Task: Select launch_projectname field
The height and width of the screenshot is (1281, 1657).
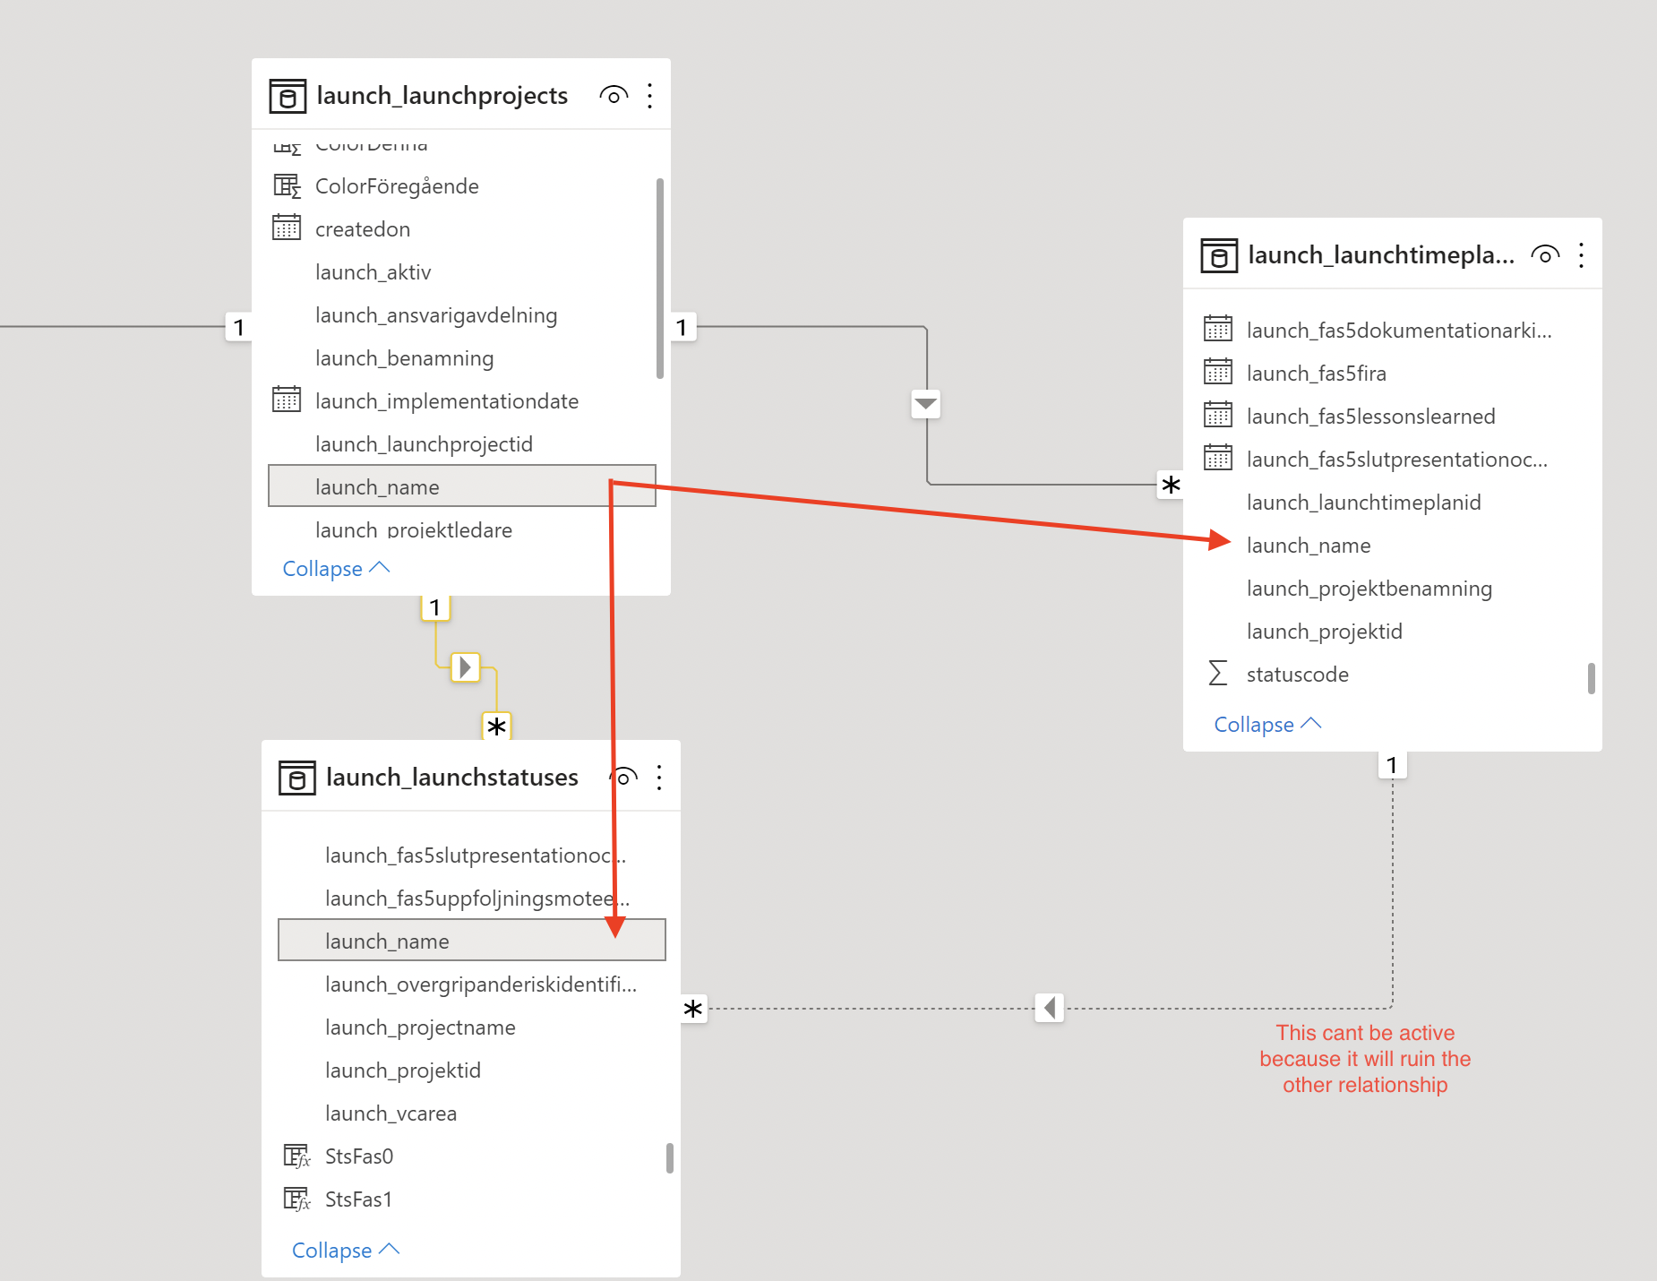Action: [472, 1027]
